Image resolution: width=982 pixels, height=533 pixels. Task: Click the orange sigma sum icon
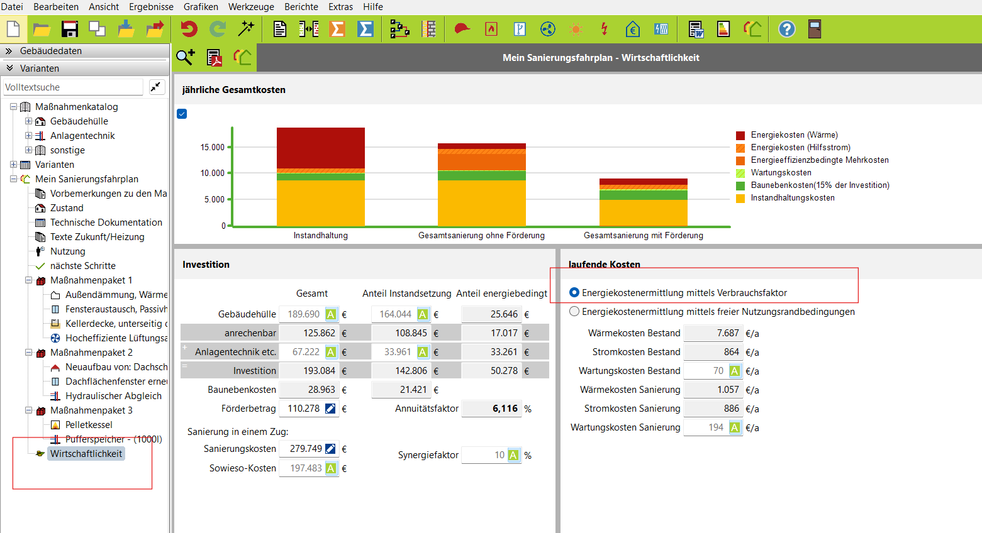337,29
